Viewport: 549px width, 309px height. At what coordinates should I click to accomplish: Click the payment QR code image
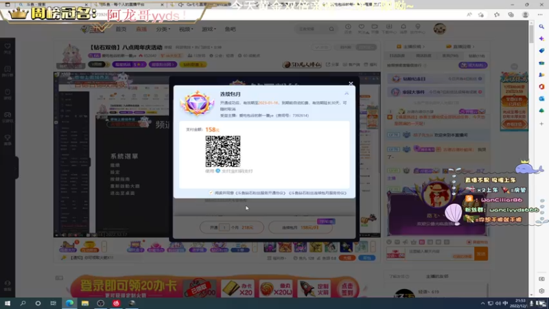click(x=222, y=151)
